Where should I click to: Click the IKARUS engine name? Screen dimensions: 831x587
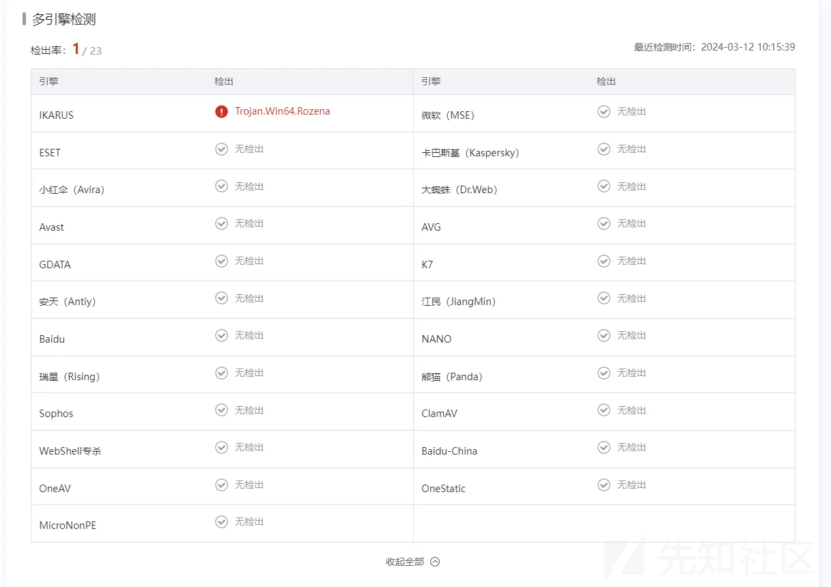coord(56,115)
